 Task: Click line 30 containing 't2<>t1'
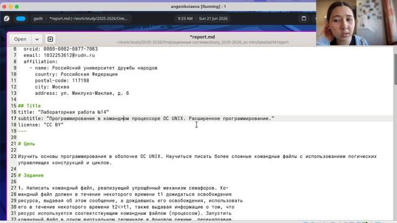(126, 207)
